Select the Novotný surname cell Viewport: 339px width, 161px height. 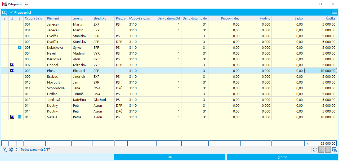[59, 82]
